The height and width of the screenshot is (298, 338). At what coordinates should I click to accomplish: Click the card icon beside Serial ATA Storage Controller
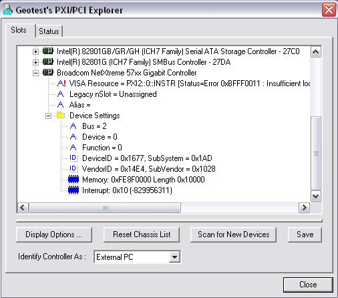coord(48,51)
